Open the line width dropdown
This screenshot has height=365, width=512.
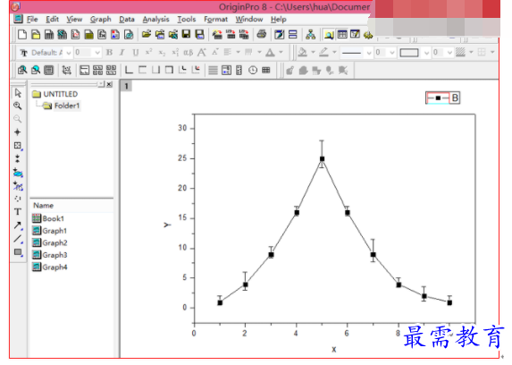392,53
